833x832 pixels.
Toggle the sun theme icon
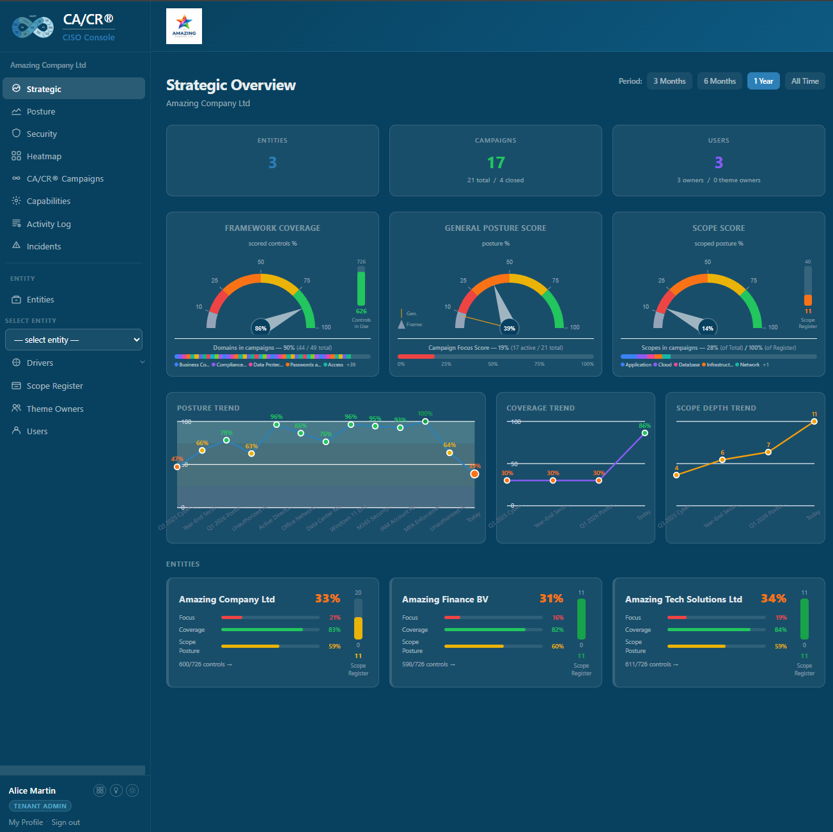tap(132, 790)
